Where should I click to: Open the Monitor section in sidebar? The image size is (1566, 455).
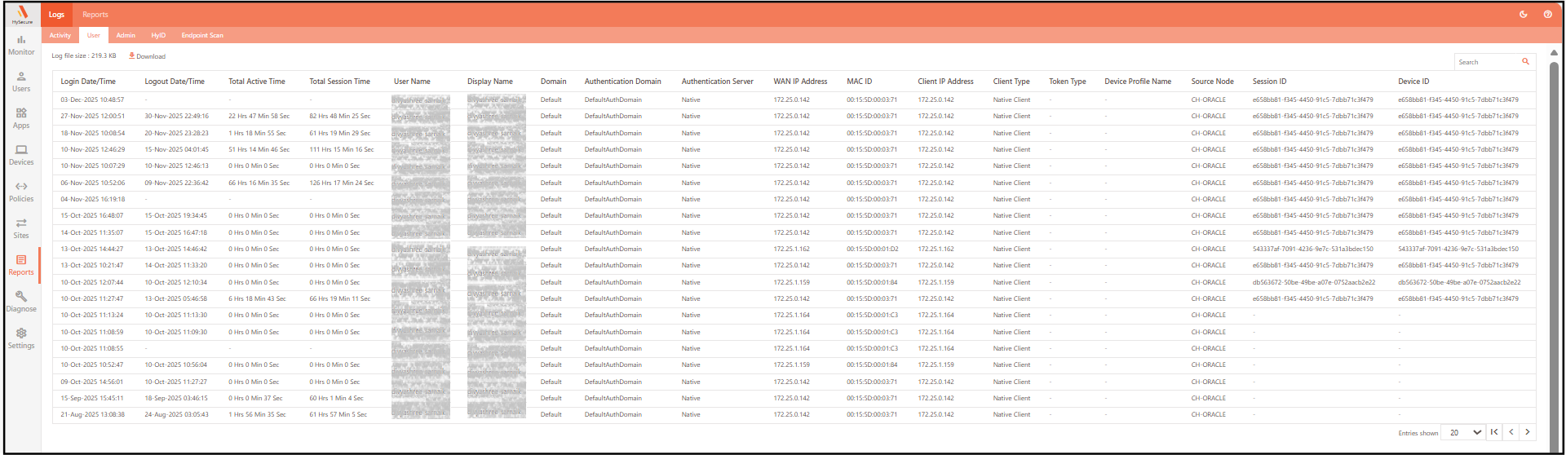pos(21,44)
